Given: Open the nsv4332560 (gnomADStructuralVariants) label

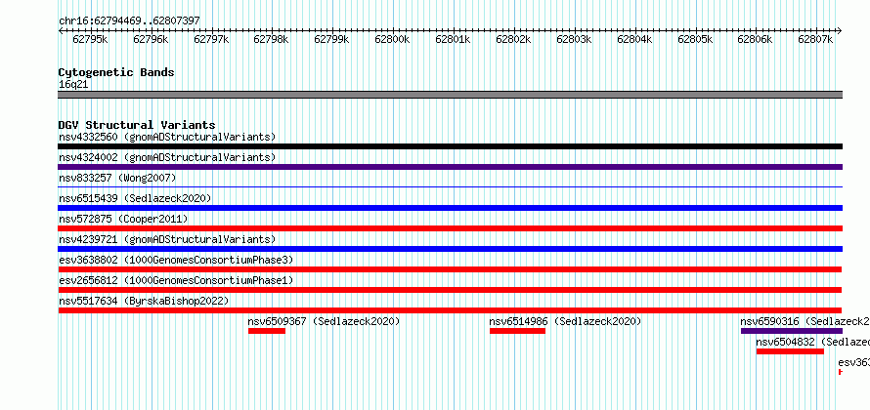Looking at the screenshot, I should pyautogui.click(x=167, y=137).
